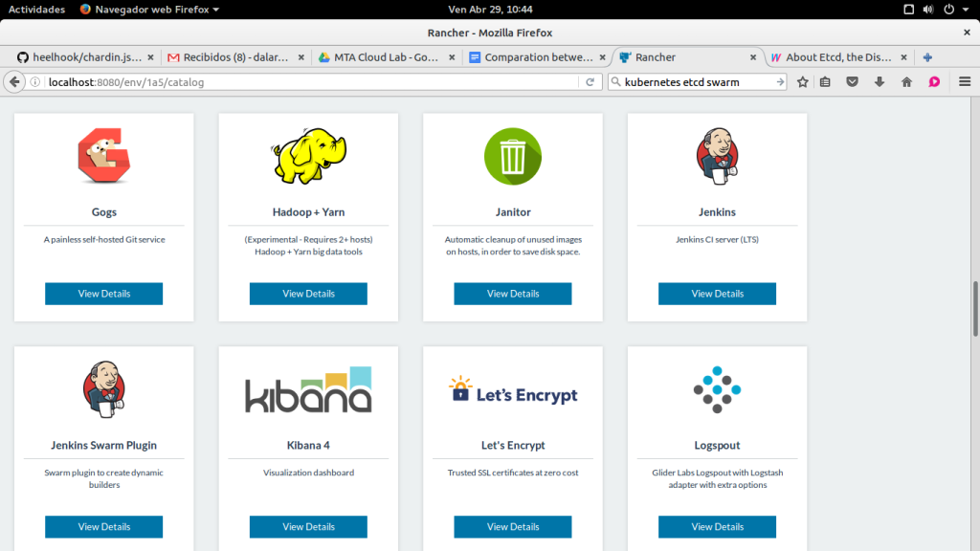Reload the page with the refresh icon
The image size is (980, 551).
(590, 82)
